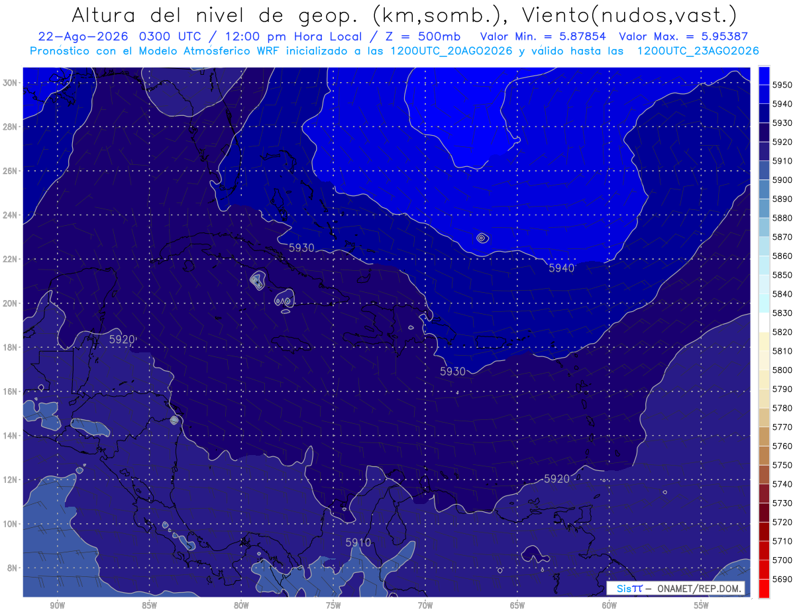
Task: Click the topmost bright blue colorbar swatch
Action: [764, 75]
